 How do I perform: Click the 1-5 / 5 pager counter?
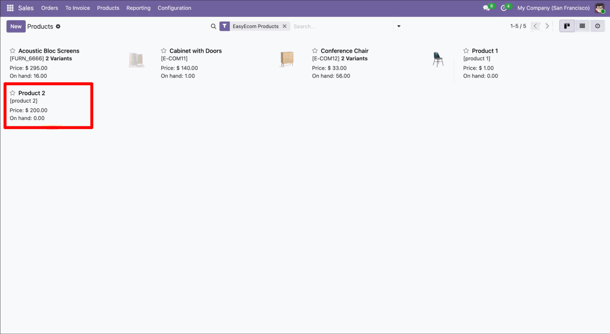518,26
